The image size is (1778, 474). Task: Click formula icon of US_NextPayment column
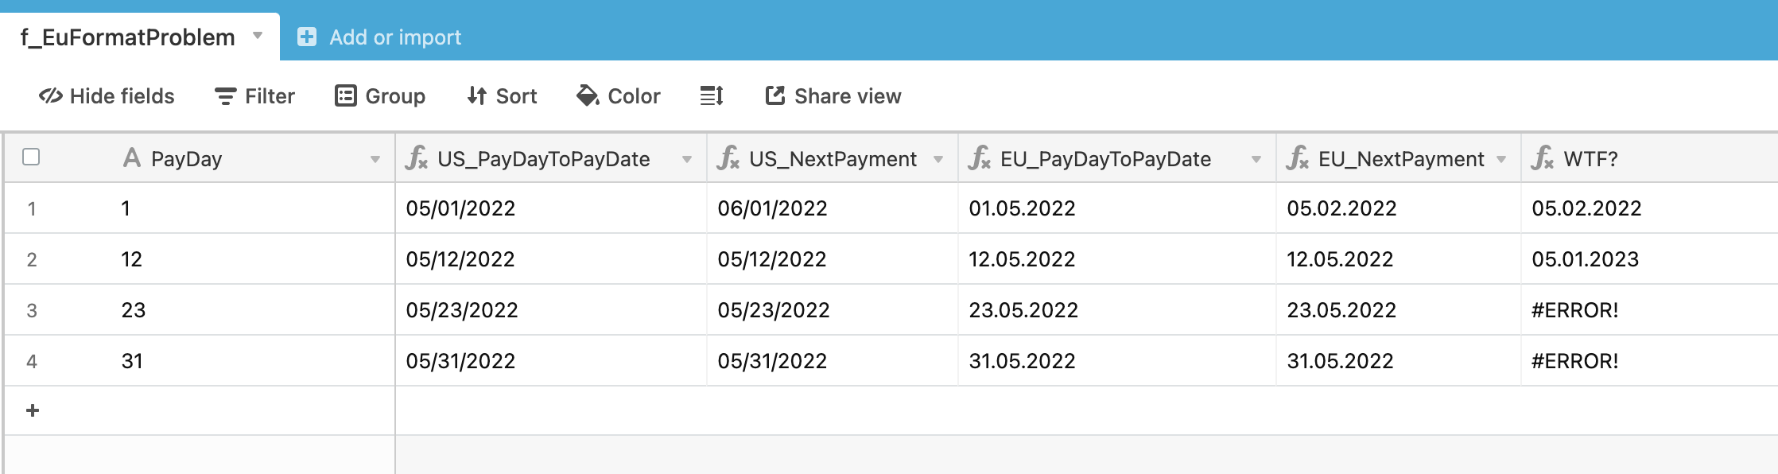(x=728, y=157)
